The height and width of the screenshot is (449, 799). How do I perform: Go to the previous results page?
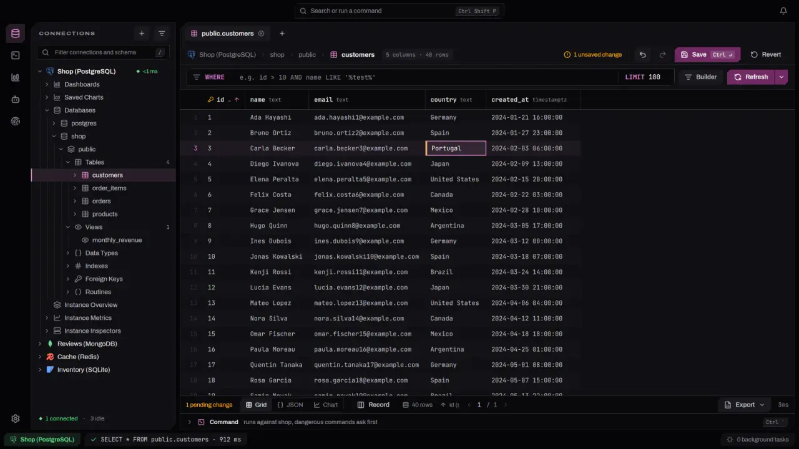[469, 405]
